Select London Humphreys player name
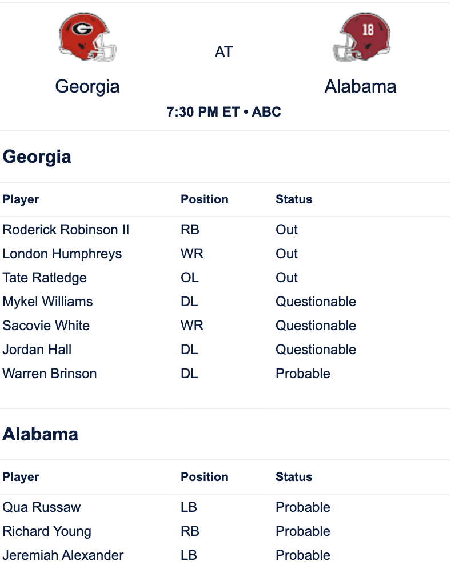This screenshot has height=577, width=455. tap(62, 254)
